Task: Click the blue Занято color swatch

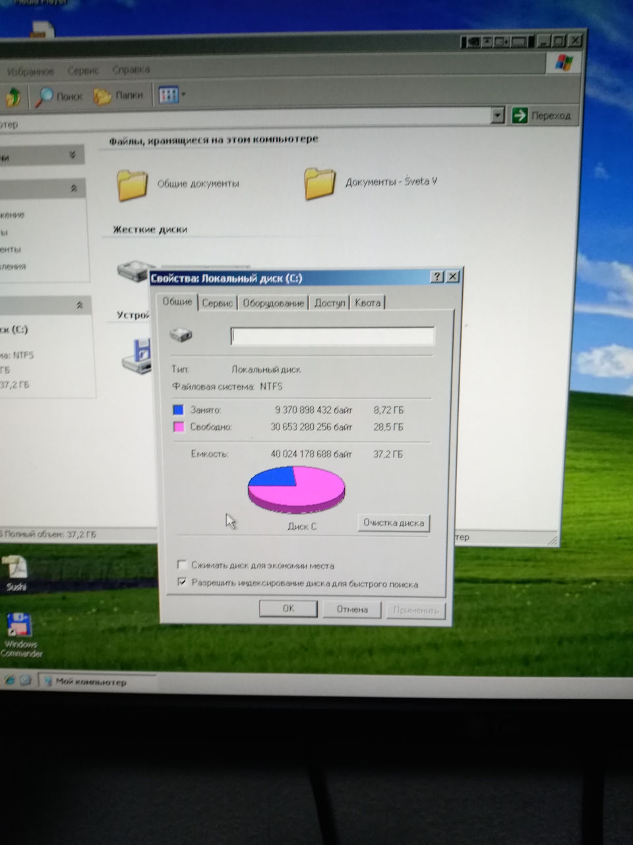Action: tap(178, 410)
